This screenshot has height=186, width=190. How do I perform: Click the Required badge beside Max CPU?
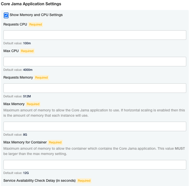coord(27,51)
